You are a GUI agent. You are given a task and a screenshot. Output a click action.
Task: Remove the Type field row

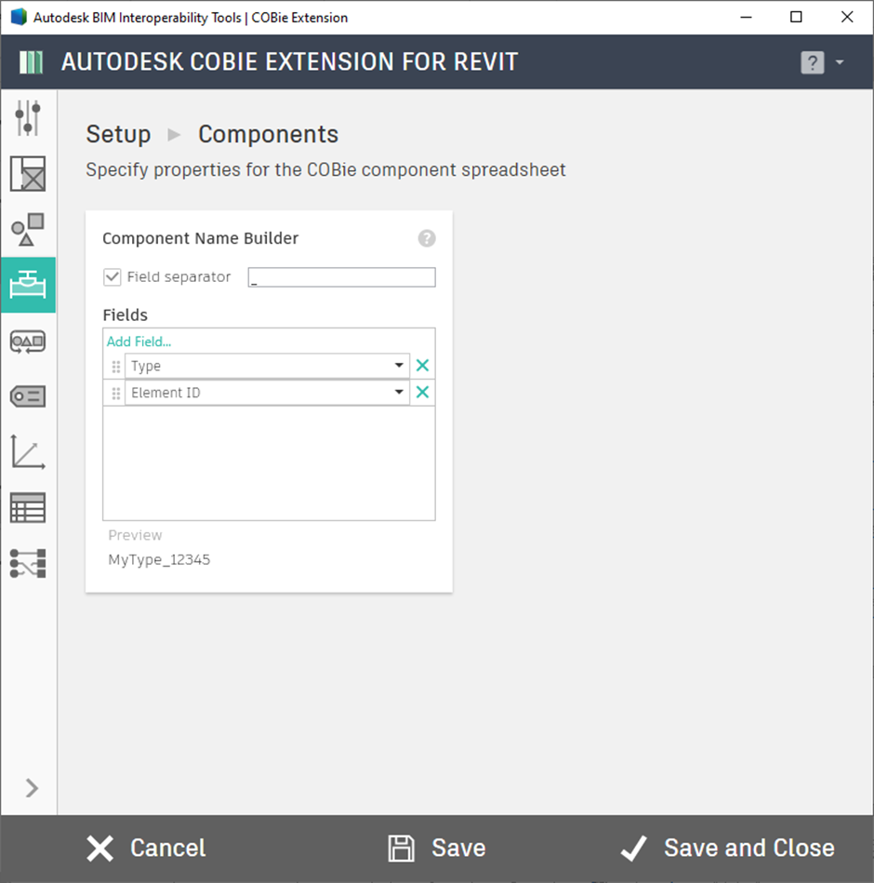click(423, 366)
